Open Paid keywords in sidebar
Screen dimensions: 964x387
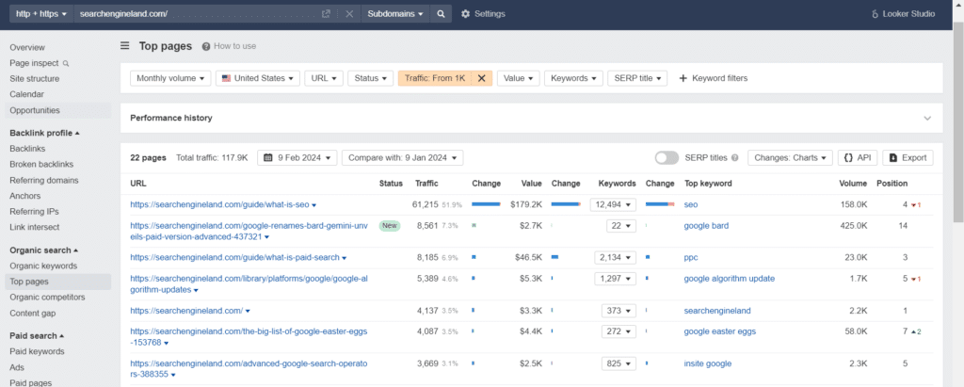[37, 351]
